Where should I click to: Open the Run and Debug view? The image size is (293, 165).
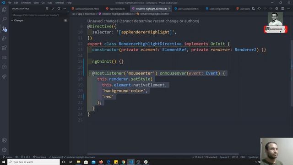click(x=4, y=38)
